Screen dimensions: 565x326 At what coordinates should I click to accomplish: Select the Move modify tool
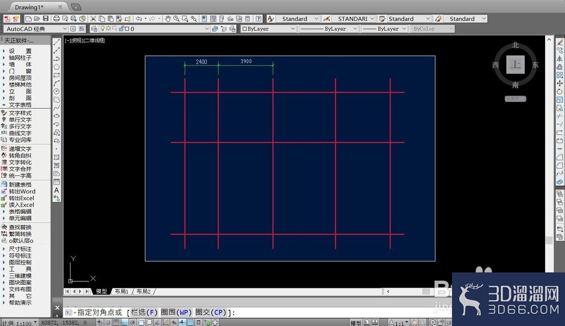click(x=559, y=83)
